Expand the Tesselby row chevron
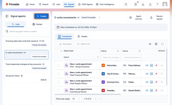This screenshot has width=172, height=105. (162, 91)
